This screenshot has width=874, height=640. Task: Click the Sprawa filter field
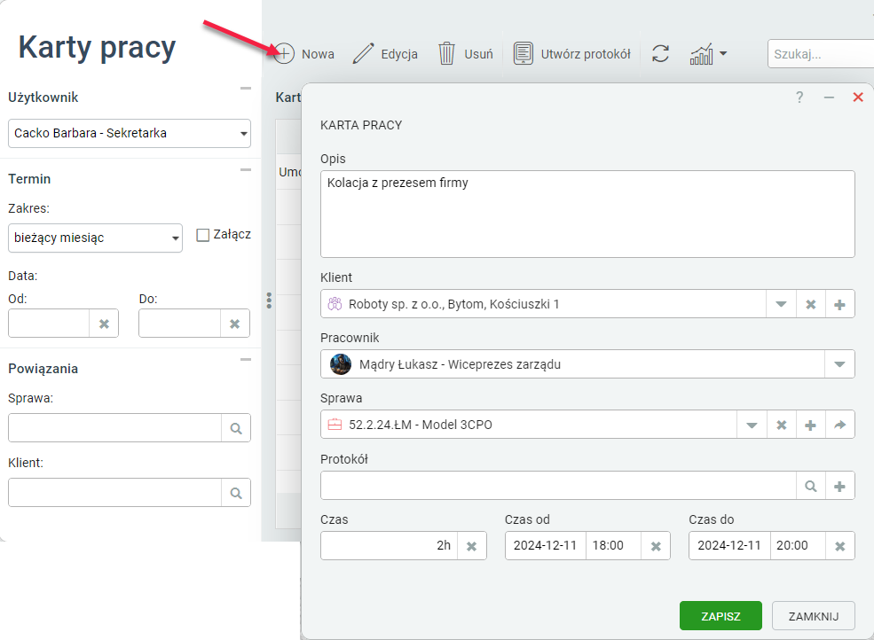tap(114, 428)
